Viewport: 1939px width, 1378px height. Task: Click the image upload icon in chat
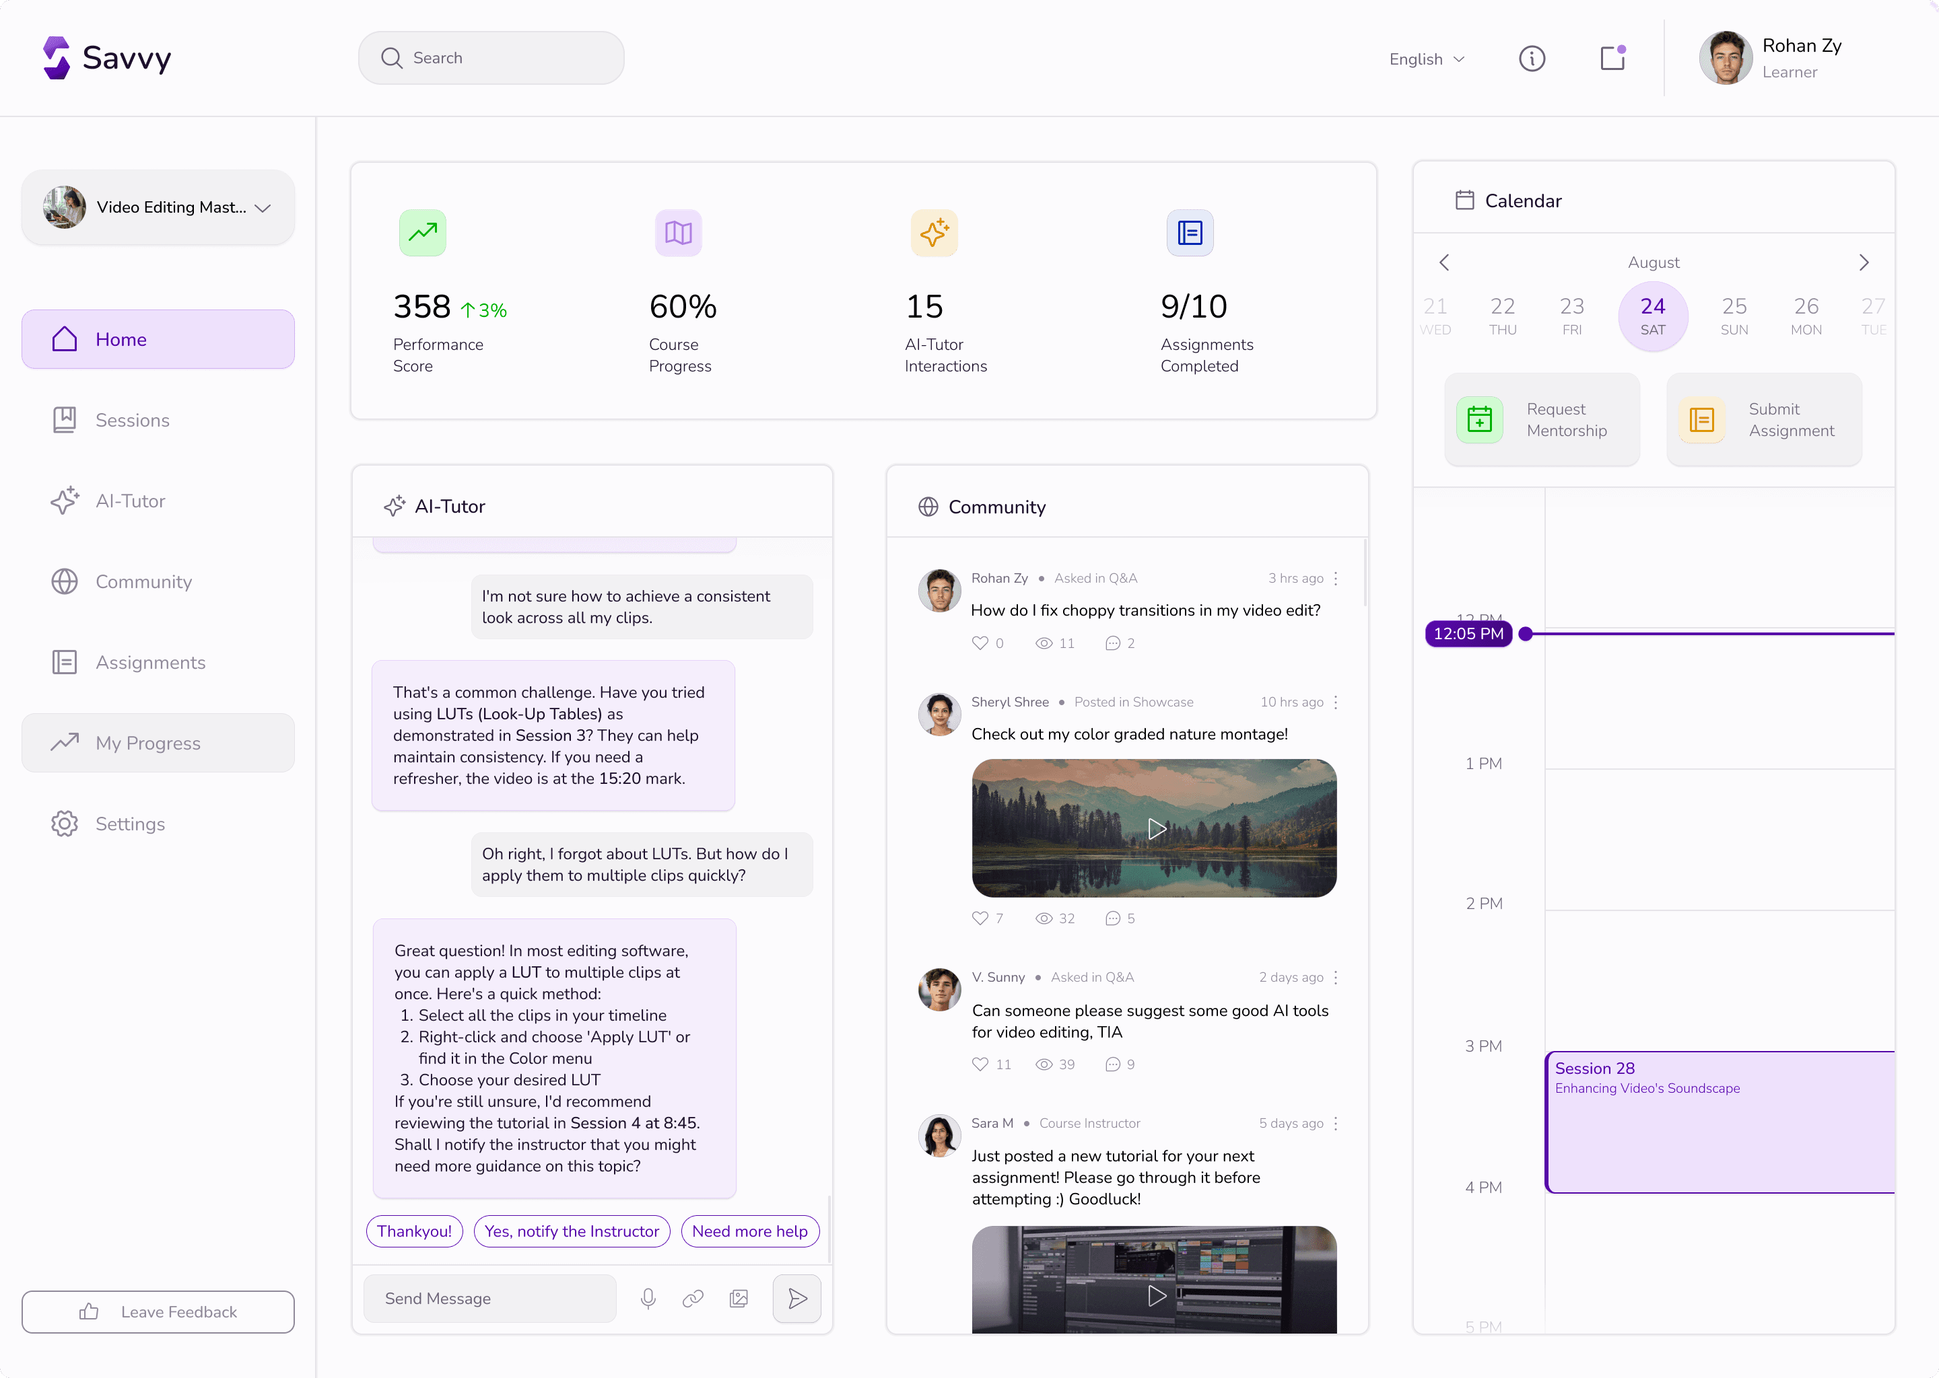[739, 1298]
